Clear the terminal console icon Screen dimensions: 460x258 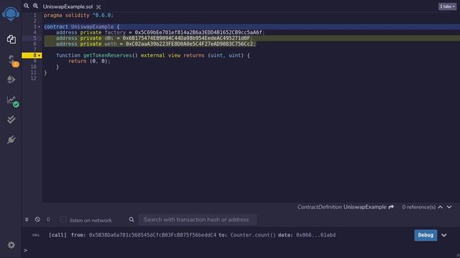tap(37, 219)
